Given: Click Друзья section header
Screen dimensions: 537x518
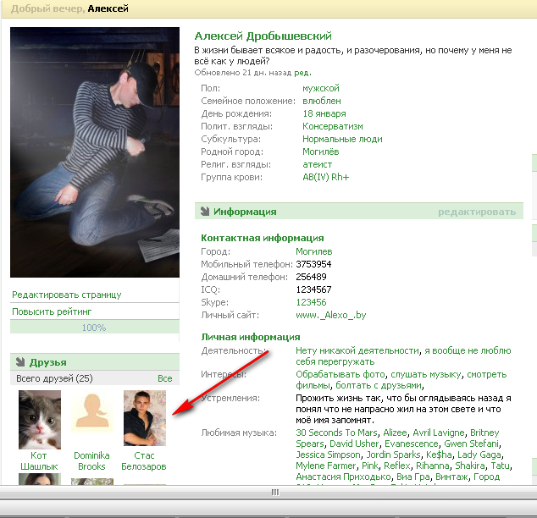Looking at the screenshot, I should tap(95, 362).
